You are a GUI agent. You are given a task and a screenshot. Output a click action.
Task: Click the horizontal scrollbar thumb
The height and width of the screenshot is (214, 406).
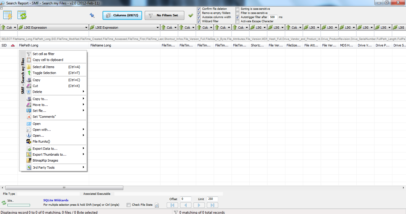tap(64, 188)
